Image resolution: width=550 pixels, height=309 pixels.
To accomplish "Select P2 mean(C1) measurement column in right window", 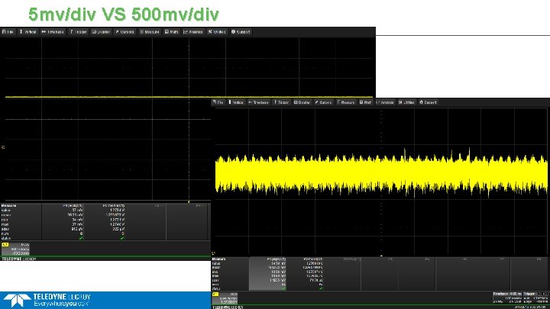I will pyautogui.click(x=305, y=274).
